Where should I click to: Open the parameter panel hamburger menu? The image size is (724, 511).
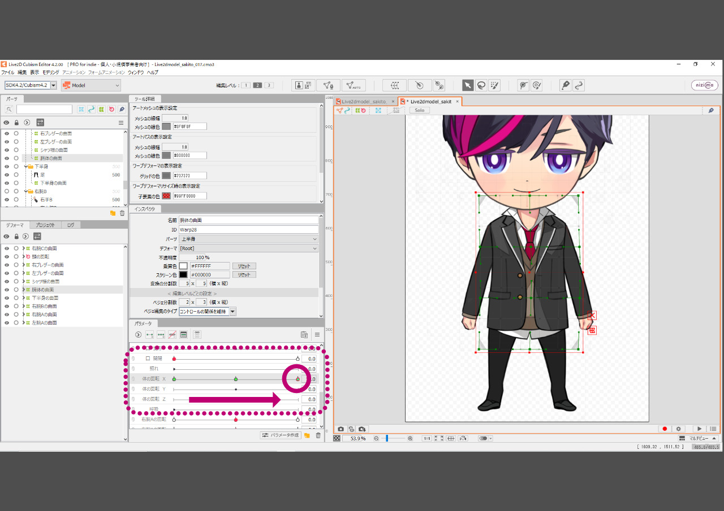pyautogui.click(x=317, y=334)
